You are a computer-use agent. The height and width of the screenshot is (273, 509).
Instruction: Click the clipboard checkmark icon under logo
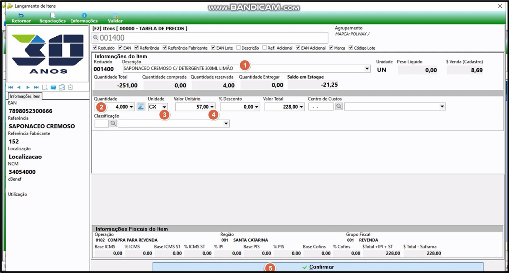[70, 87]
